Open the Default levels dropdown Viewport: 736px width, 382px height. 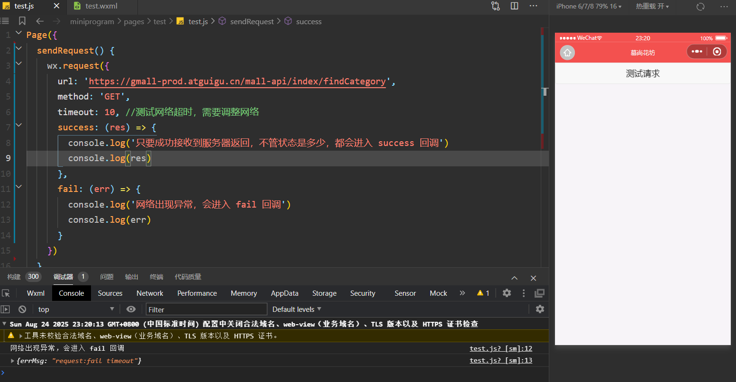[297, 309]
